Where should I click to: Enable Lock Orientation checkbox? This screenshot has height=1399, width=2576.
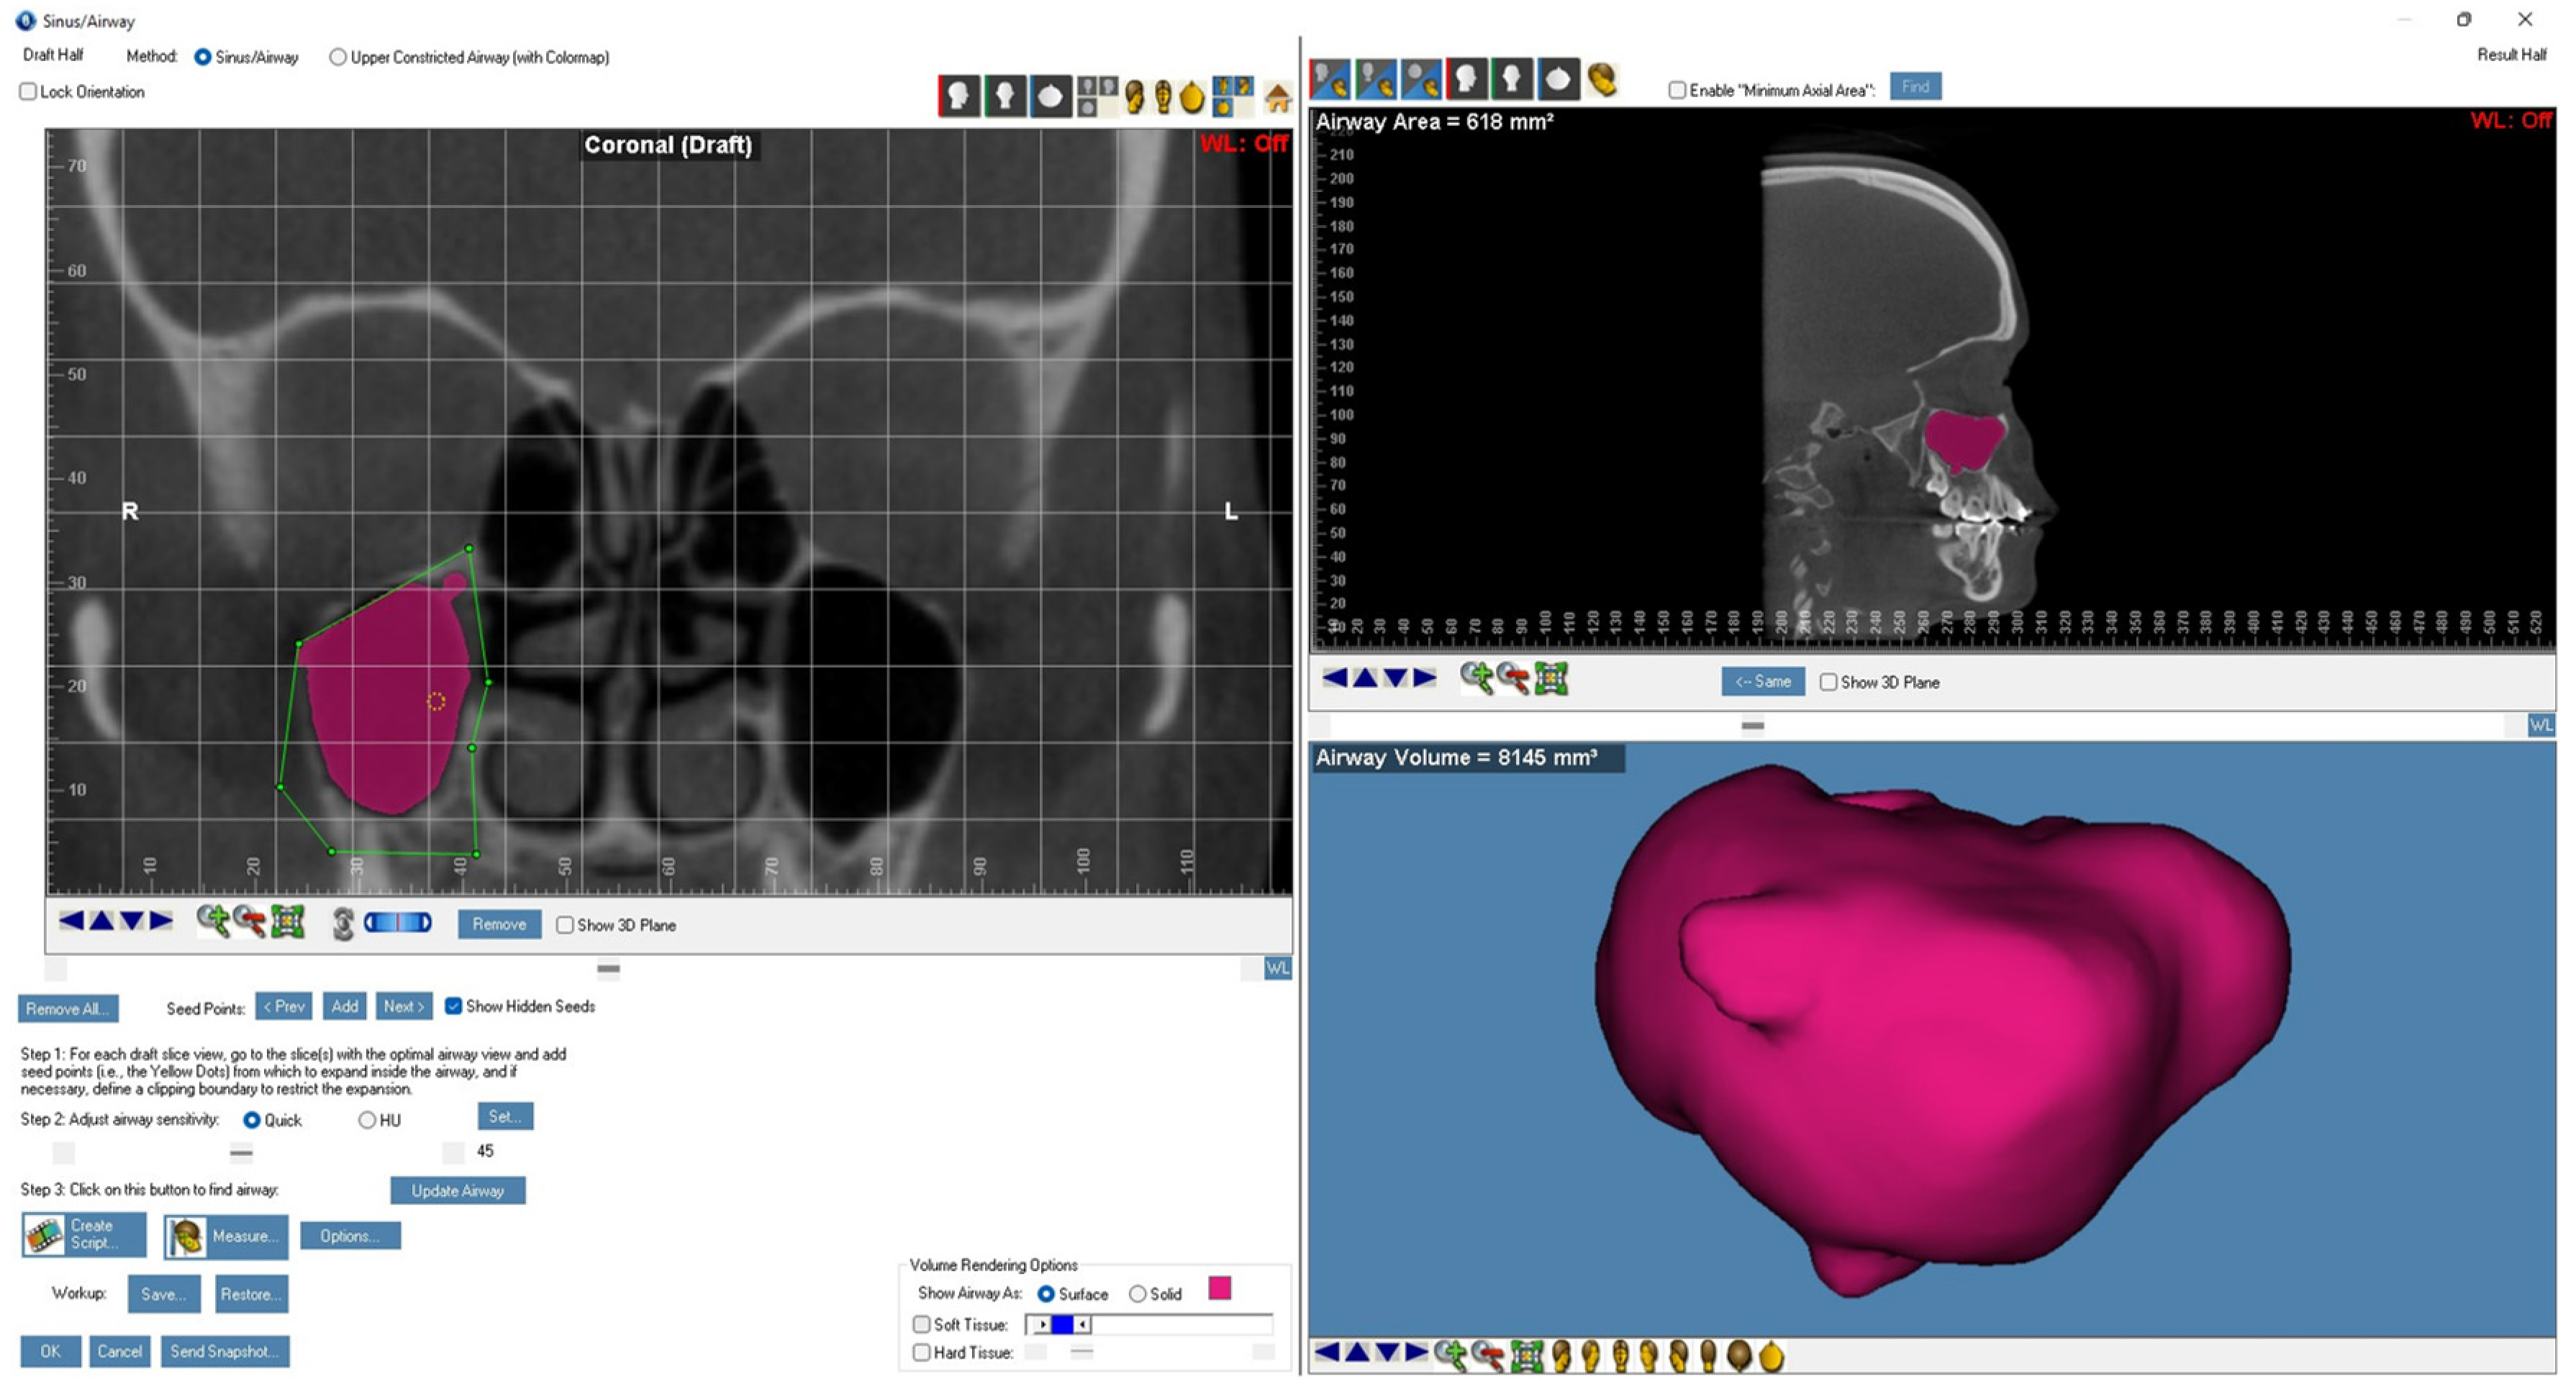[x=28, y=92]
